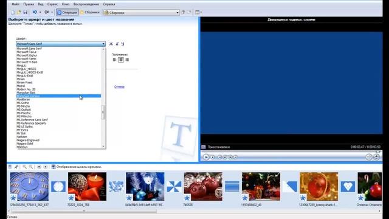Open the Клип menu
The height and width of the screenshot is (219, 389).
point(66,4)
